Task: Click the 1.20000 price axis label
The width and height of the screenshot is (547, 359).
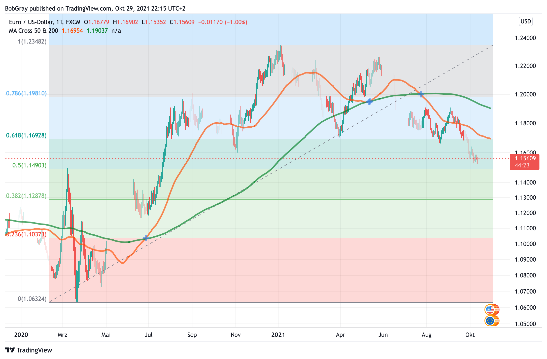Action: pyautogui.click(x=525, y=94)
